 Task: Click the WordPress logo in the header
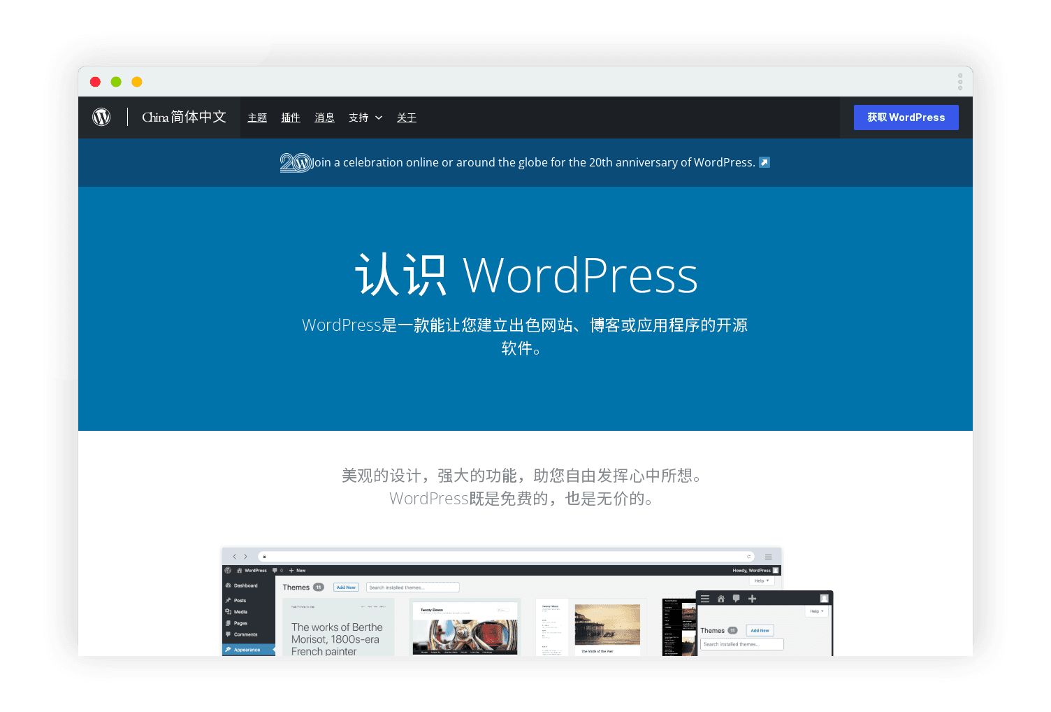[x=101, y=117]
